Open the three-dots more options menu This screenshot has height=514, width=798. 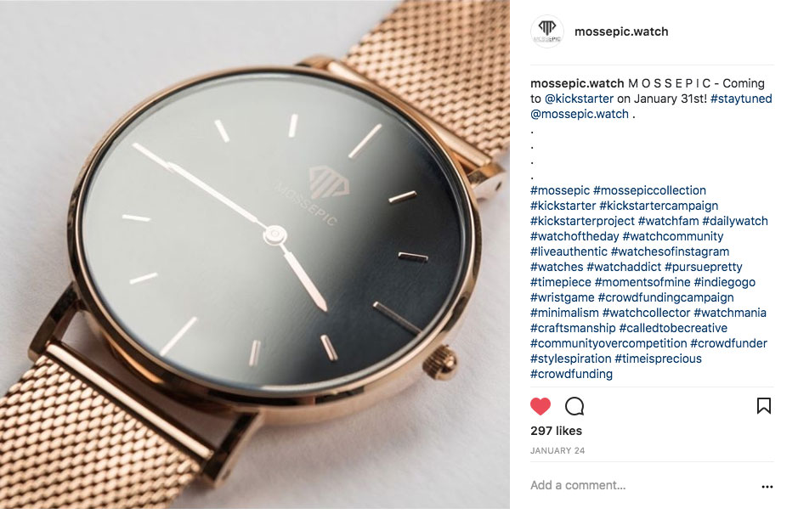(767, 487)
